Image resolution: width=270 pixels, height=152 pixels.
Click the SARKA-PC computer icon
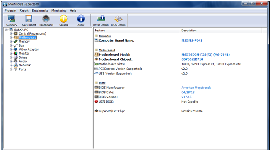pos(11,30)
